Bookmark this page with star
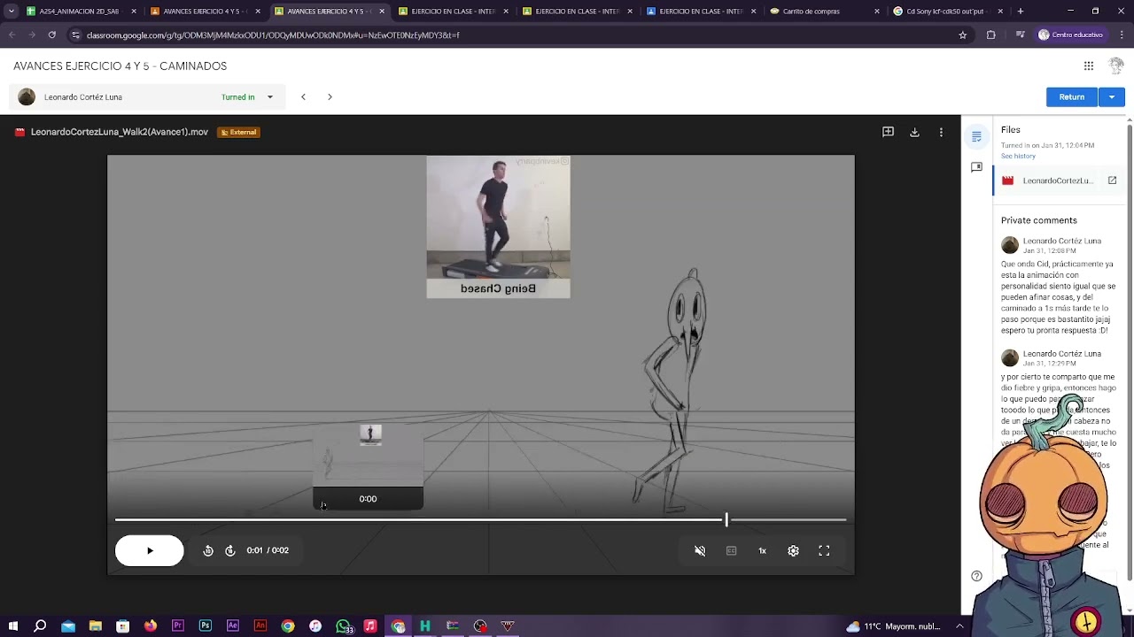1134x637 pixels. (x=962, y=35)
